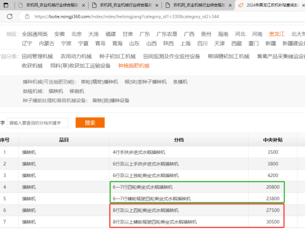Select region 内蒙古
This screenshot has width=305, height=229.
point(46,43)
